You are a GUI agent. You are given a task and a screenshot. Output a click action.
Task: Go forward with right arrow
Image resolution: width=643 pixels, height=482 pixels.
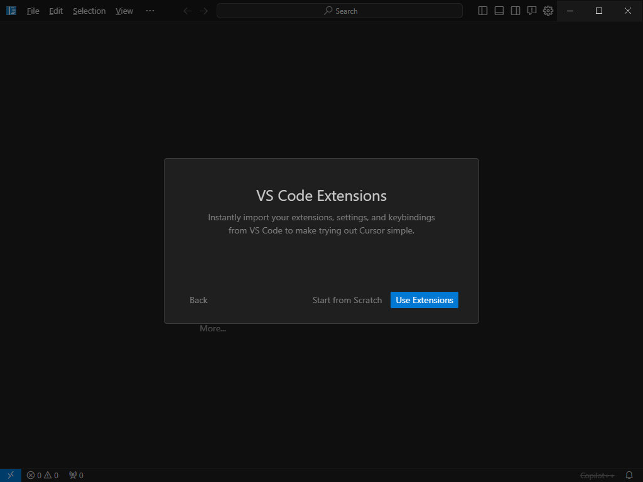204,11
